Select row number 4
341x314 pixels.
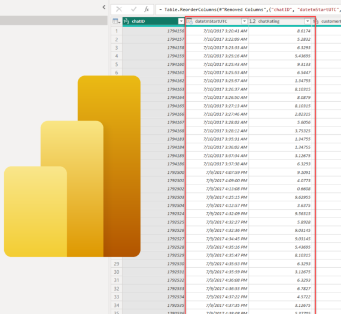pyautogui.click(x=117, y=56)
